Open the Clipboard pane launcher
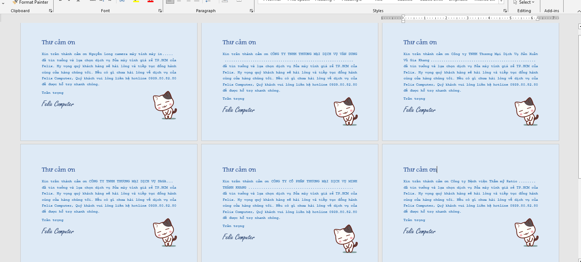Screen dimensions: 581x262 [51, 11]
